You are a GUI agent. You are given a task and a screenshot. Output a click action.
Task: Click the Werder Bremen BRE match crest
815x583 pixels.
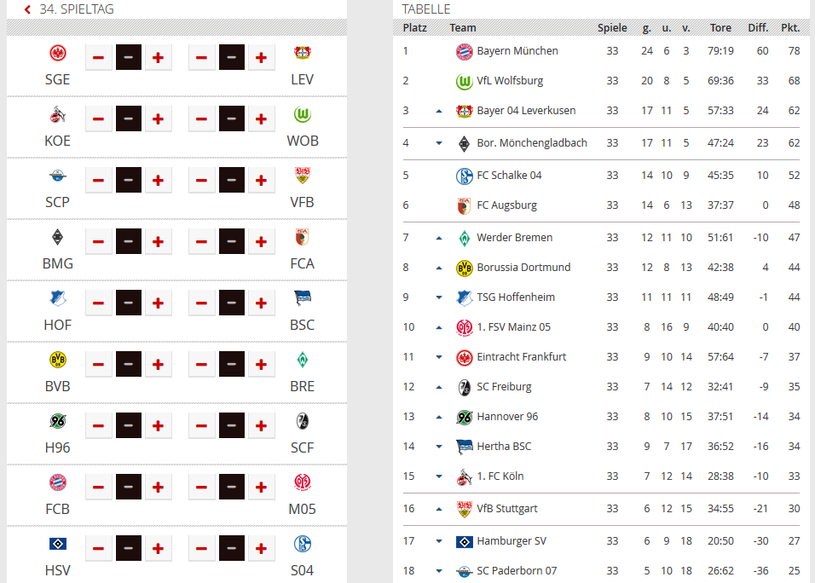coord(303,360)
